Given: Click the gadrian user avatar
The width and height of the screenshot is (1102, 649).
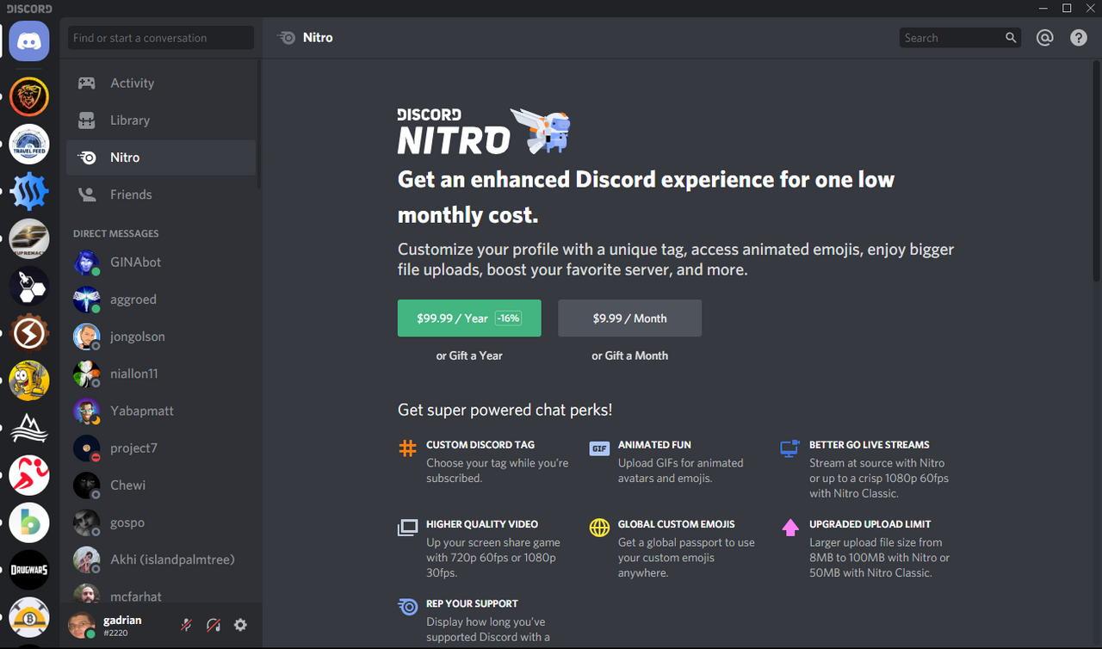Looking at the screenshot, I should 82,625.
